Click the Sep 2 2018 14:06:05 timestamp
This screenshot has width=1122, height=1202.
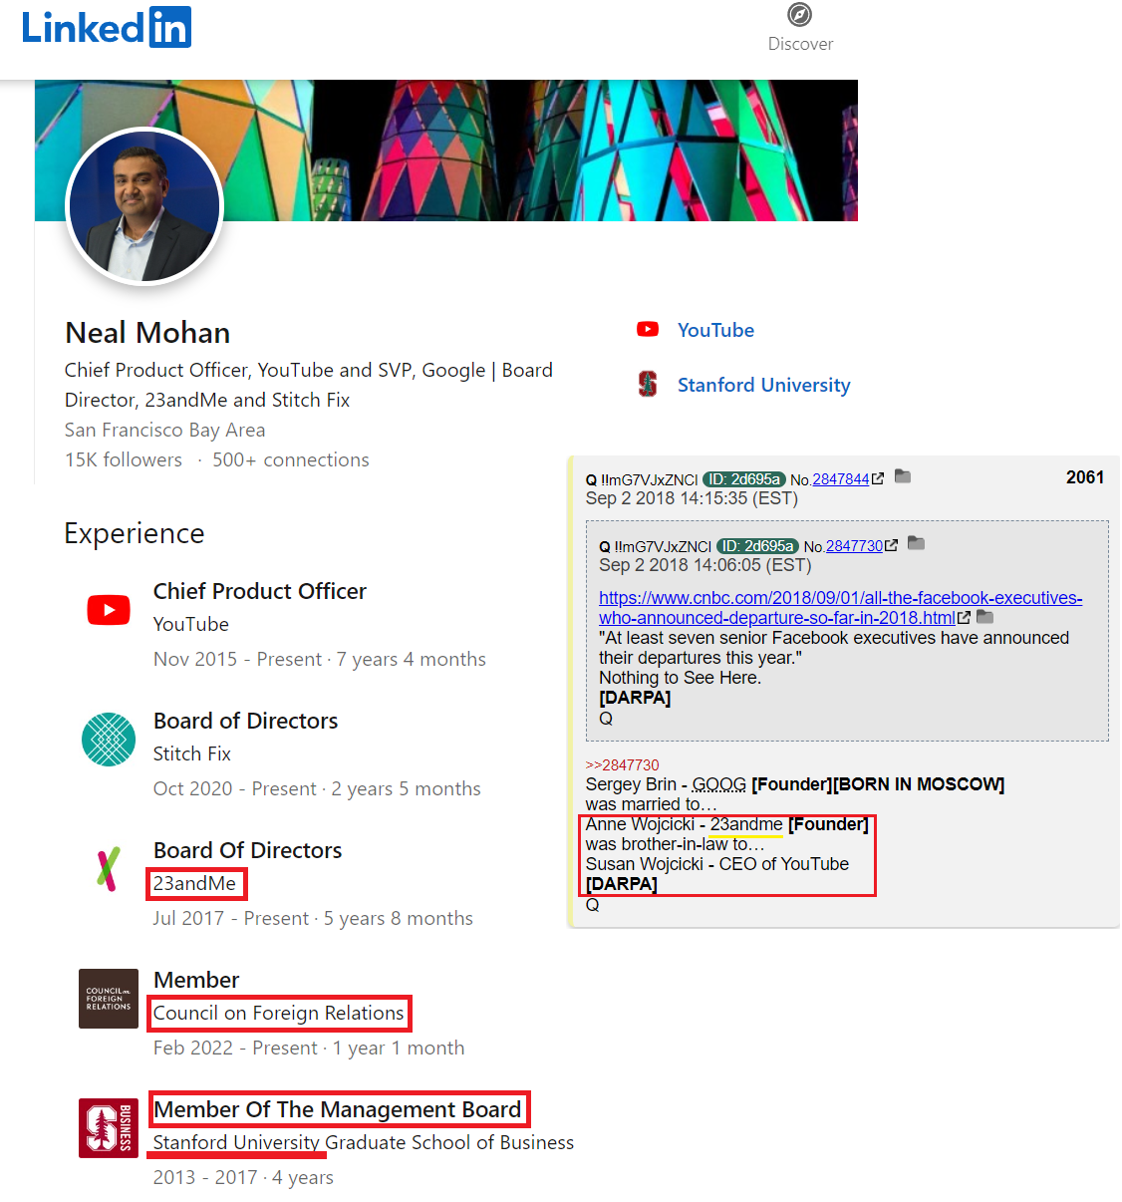[x=705, y=565]
